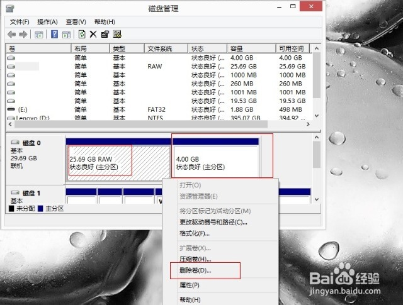403x305 pixels.
Task: Sort by the 状态 column header
Action: (x=208, y=48)
